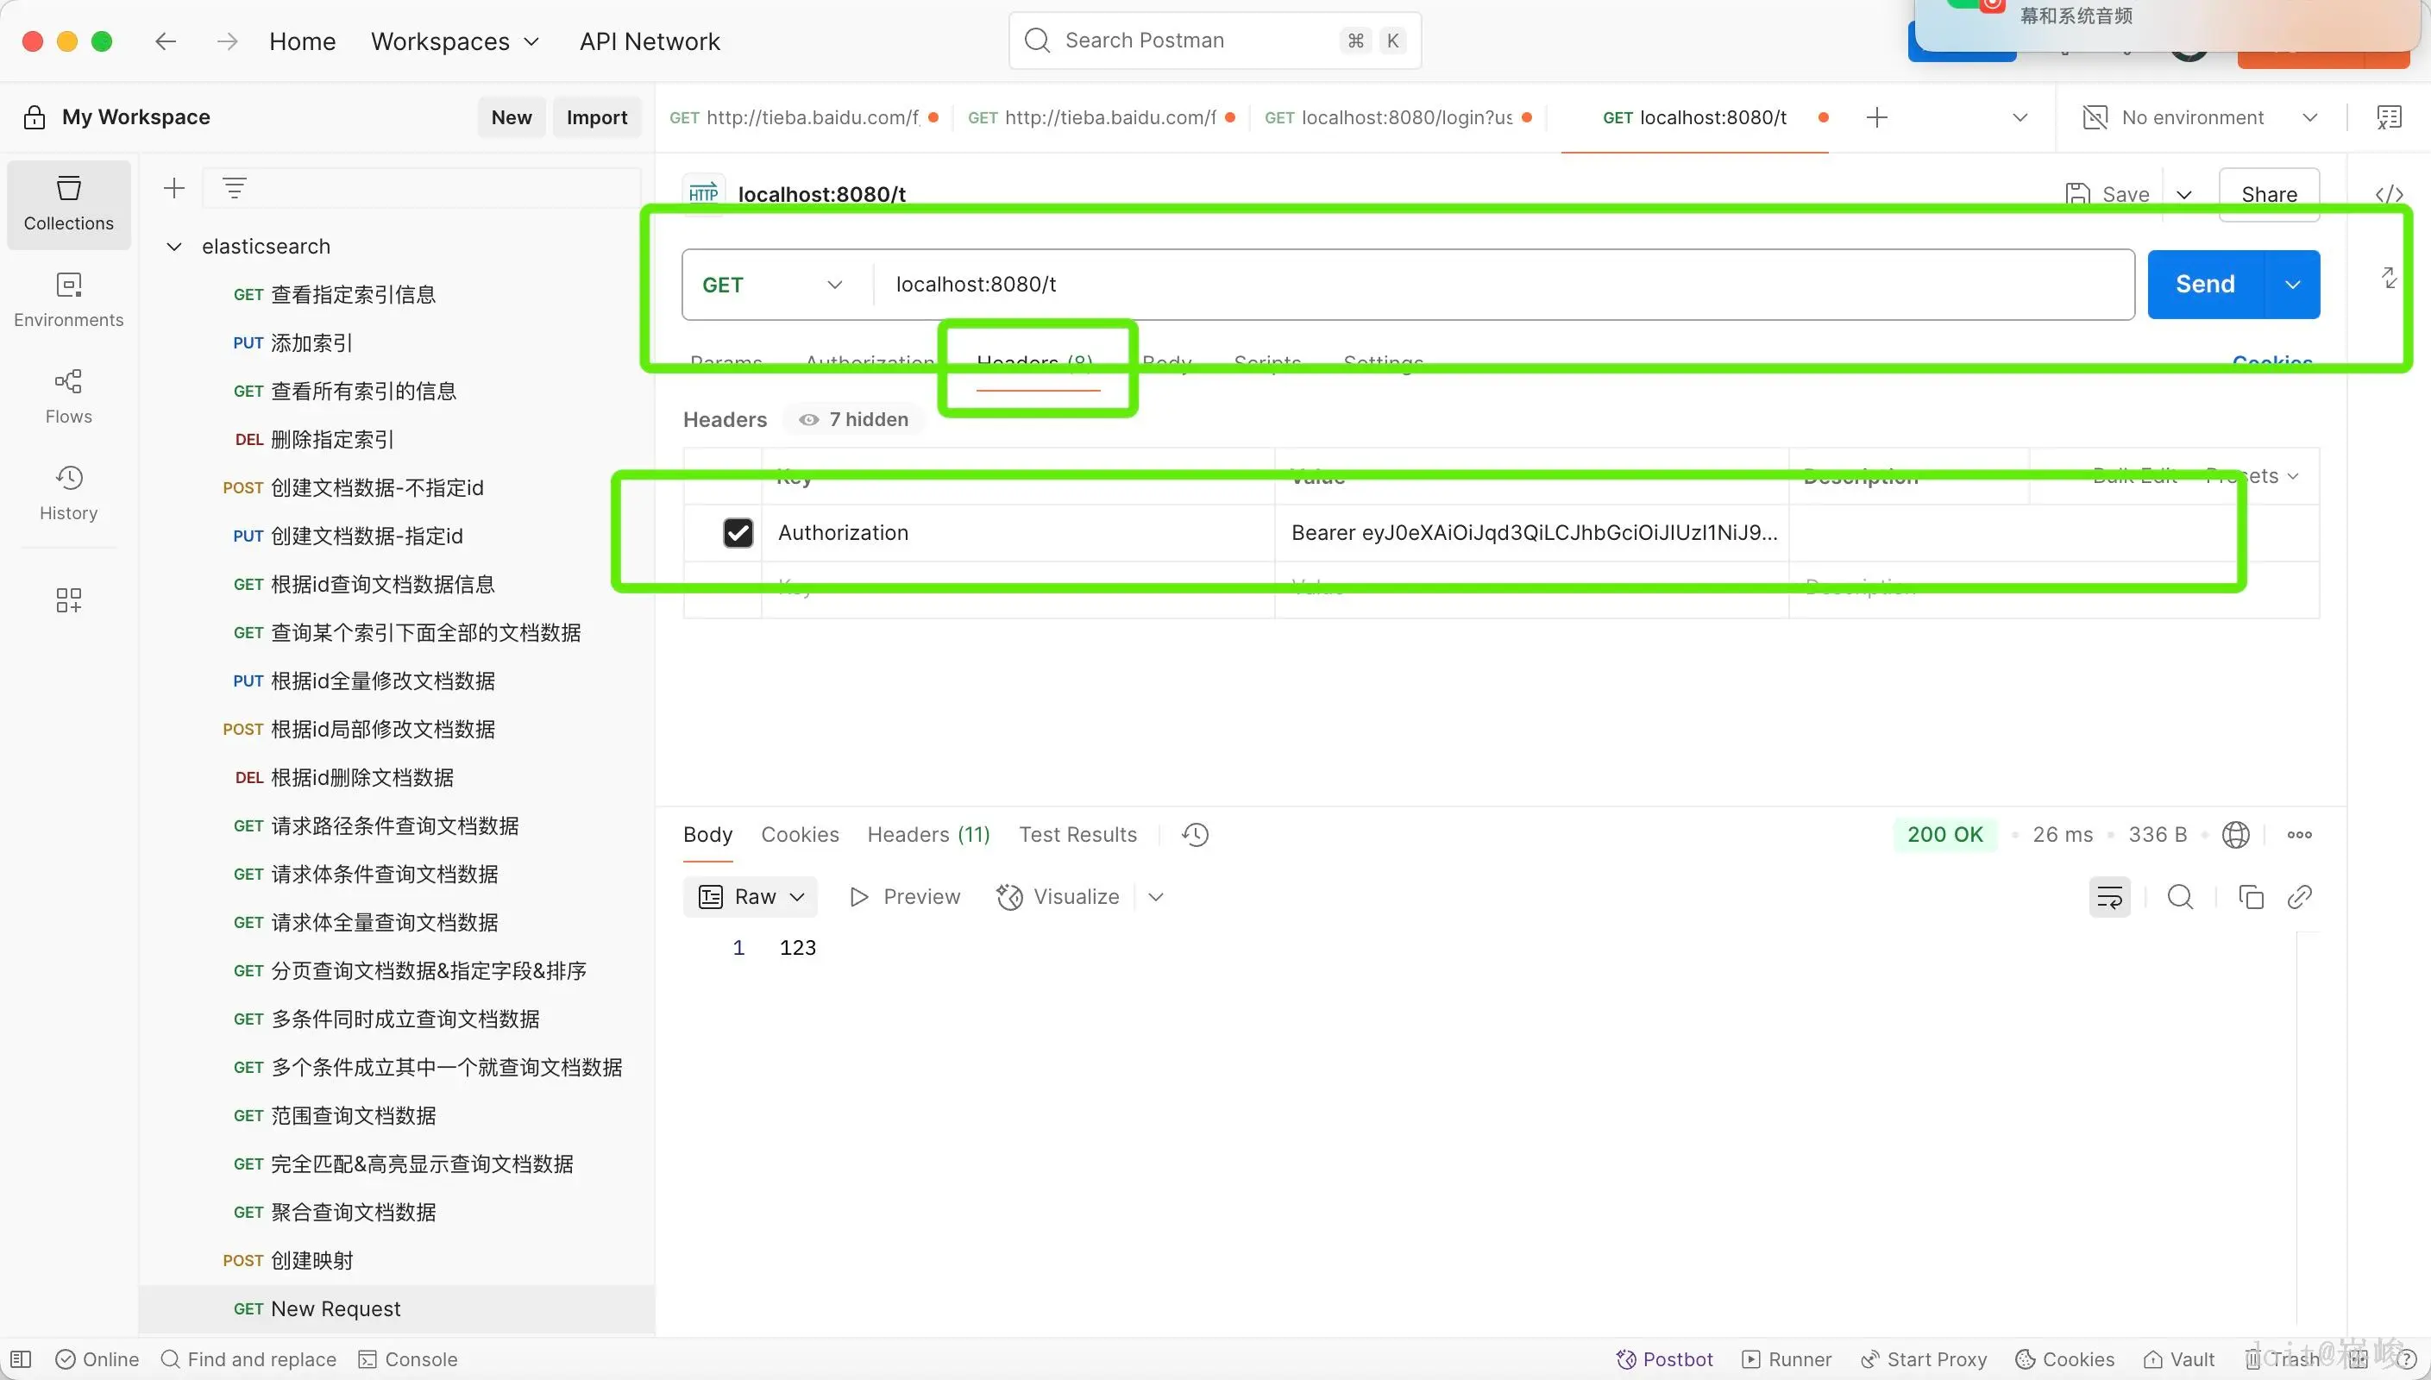Copy response body with copy icon

pos(2250,897)
